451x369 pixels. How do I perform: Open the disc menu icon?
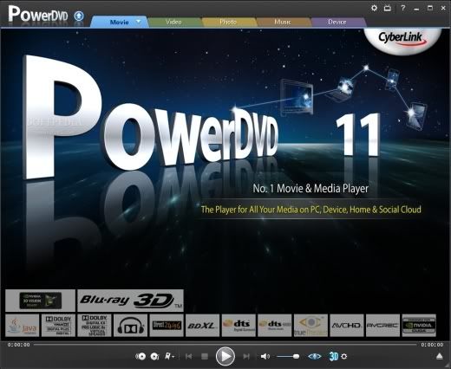[141, 357]
